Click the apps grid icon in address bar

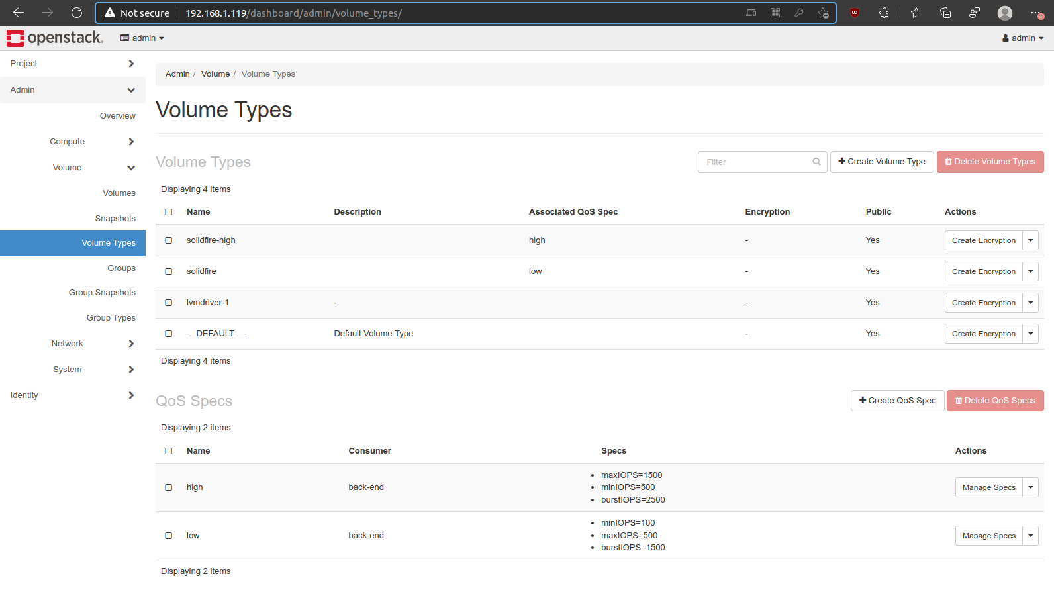(x=775, y=13)
